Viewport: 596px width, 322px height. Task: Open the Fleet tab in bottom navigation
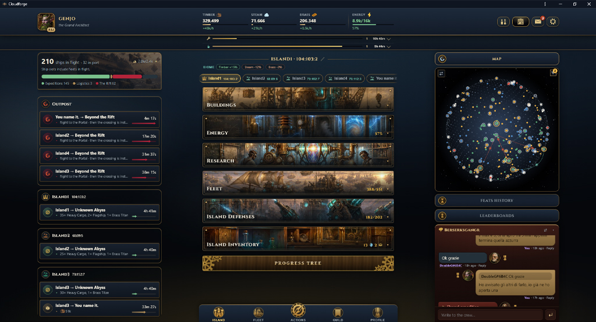tap(258, 314)
